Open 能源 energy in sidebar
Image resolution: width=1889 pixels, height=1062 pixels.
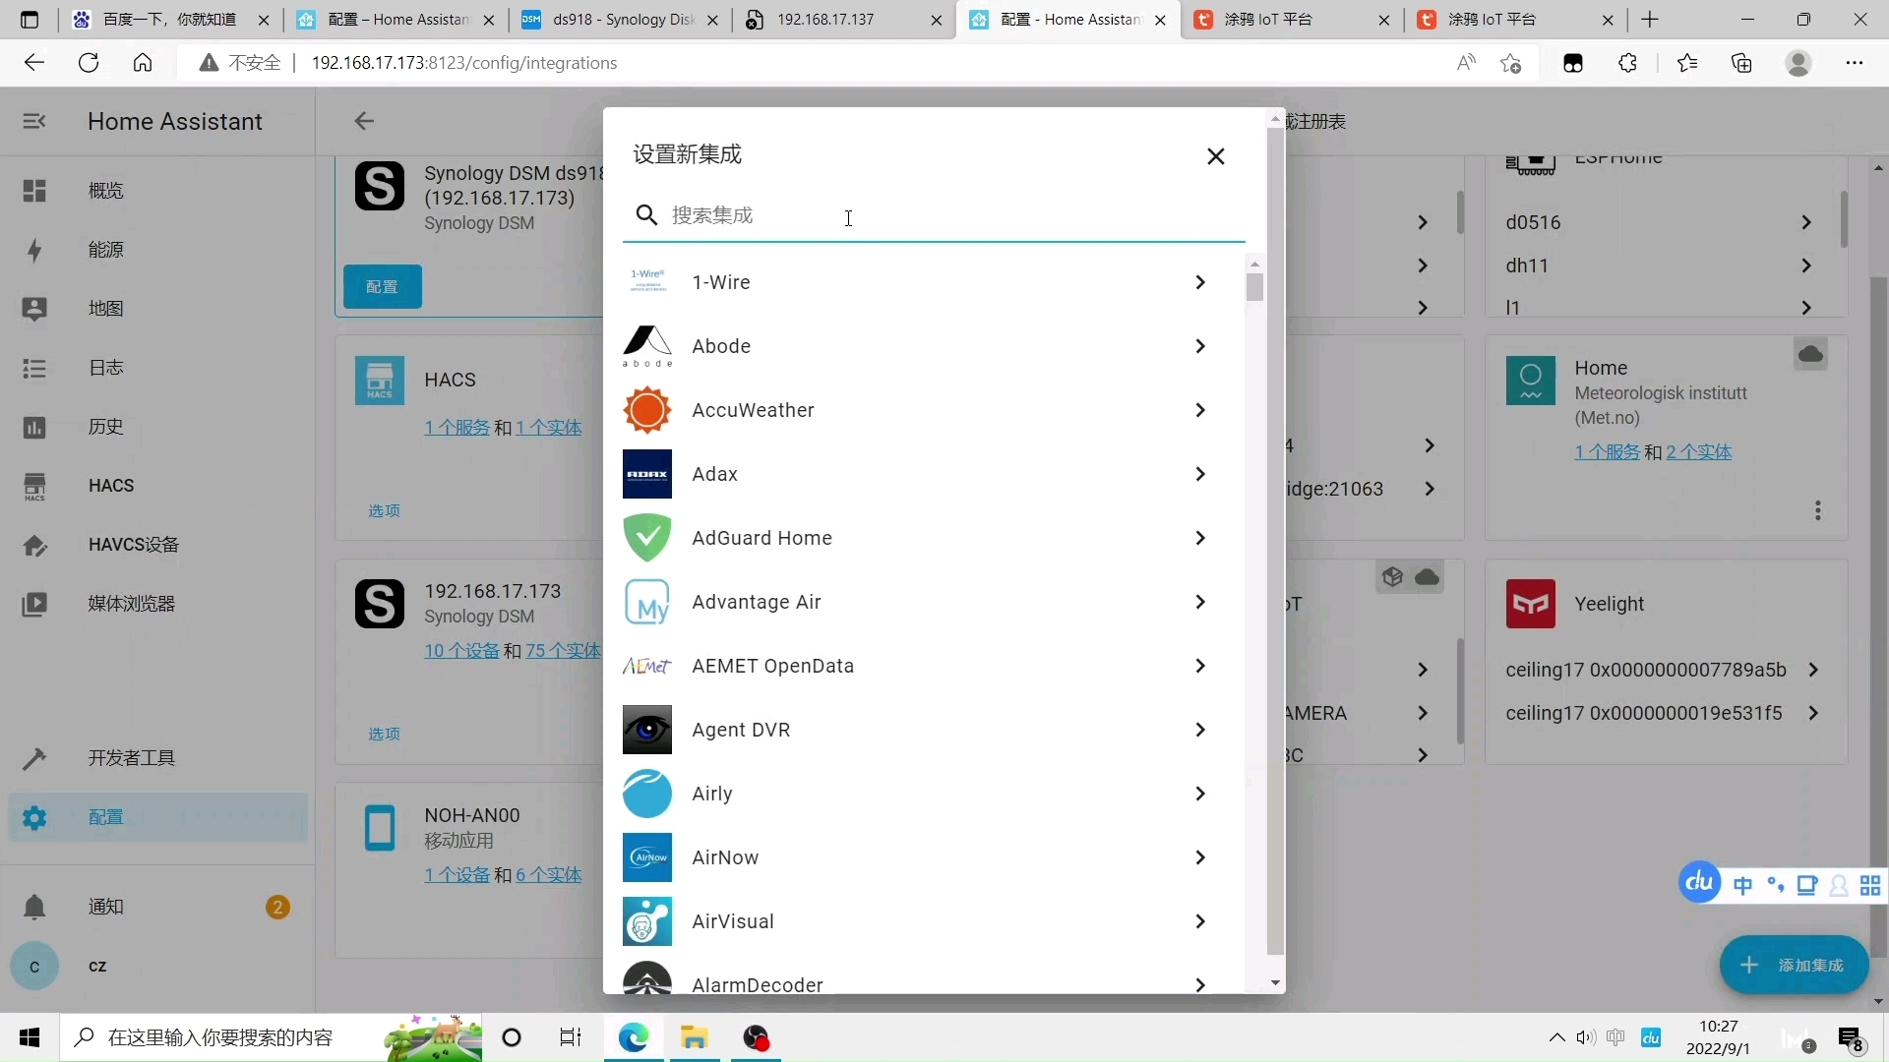tap(157, 250)
